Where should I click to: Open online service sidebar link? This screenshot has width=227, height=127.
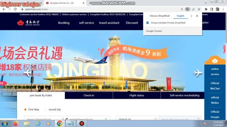click(215, 72)
